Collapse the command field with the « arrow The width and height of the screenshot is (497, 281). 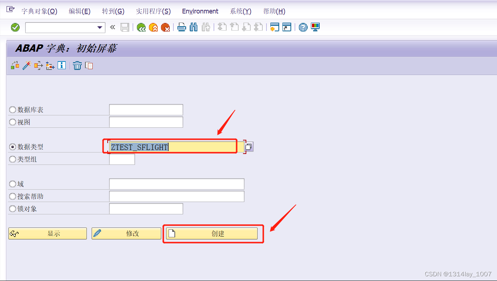click(x=112, y=27)
